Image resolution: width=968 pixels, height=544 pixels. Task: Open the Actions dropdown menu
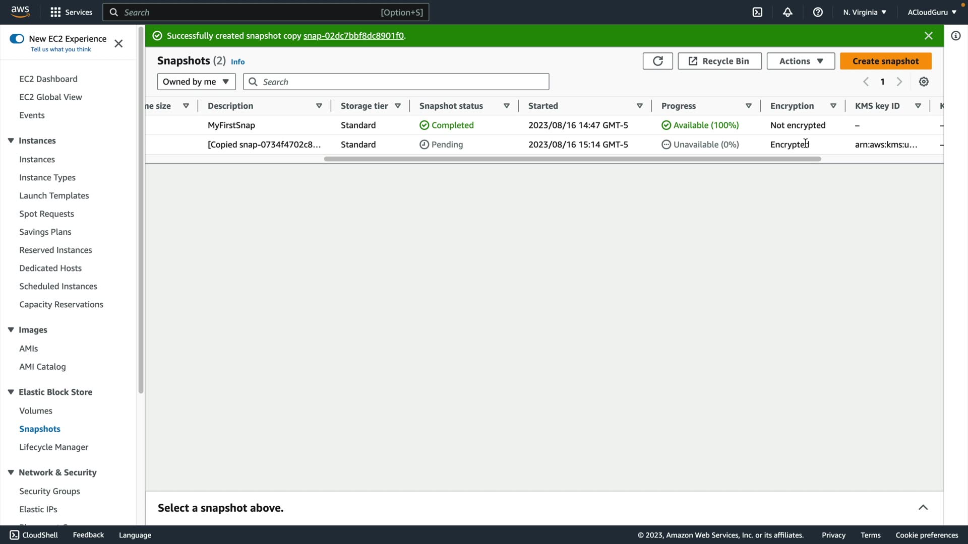pos(801,61)
